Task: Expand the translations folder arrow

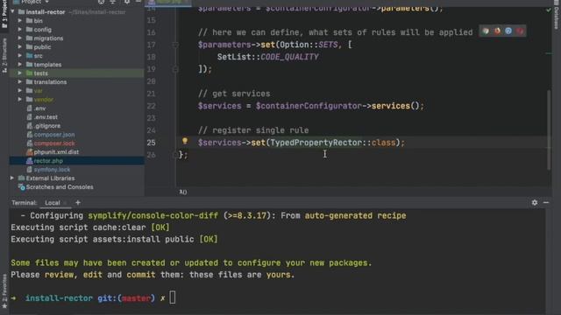Action: coord(20,81)
